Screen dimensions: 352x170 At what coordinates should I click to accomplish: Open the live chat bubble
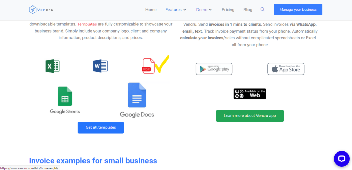point(342,159)
